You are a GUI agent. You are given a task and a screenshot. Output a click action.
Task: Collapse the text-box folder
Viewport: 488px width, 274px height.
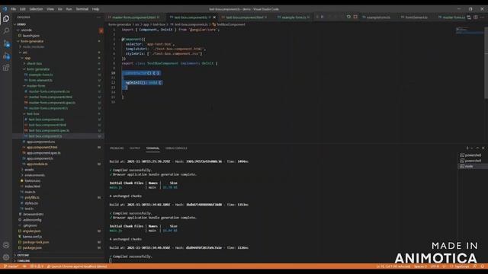click(x=33, y=113)
